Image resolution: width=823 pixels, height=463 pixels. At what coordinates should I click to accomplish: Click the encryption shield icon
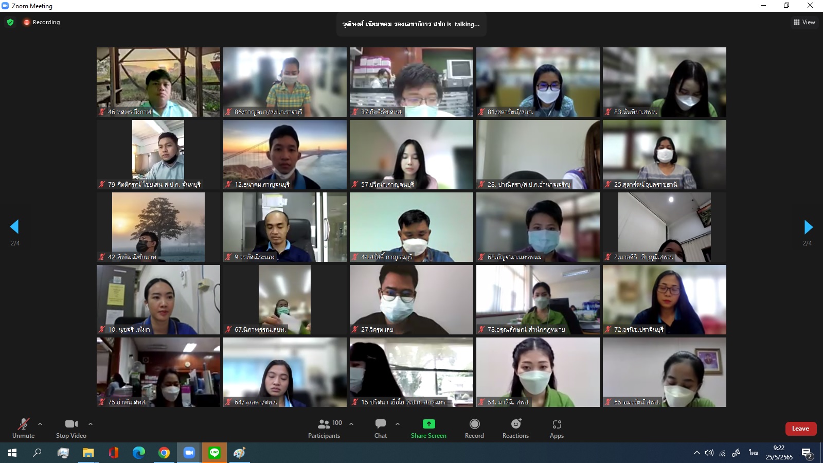coord(10,22)
